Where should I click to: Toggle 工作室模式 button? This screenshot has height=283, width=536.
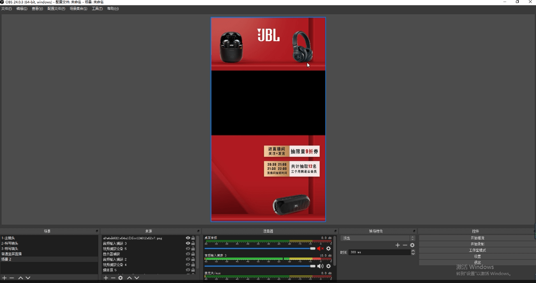click(477, 250)
